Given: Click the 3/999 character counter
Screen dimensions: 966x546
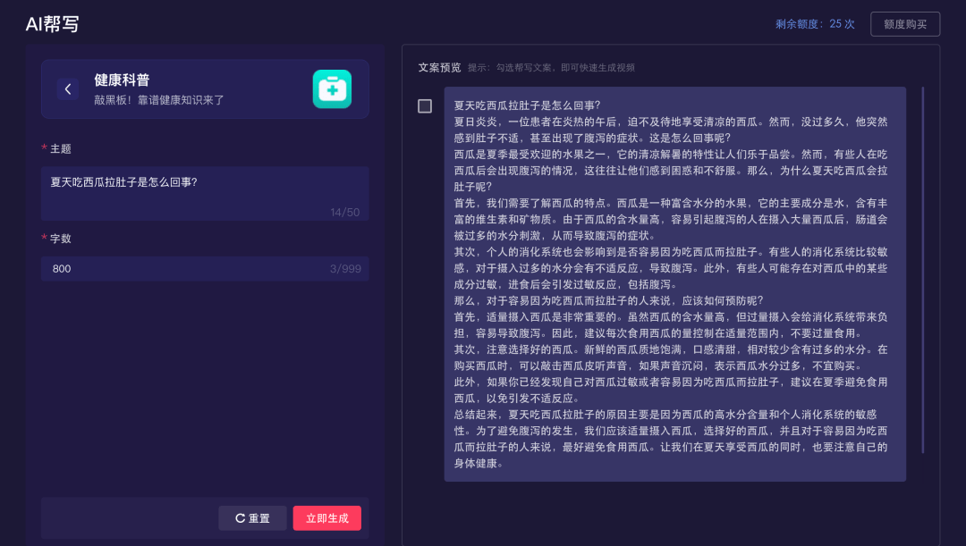Looking at the screenshot, I should (345, 269).
